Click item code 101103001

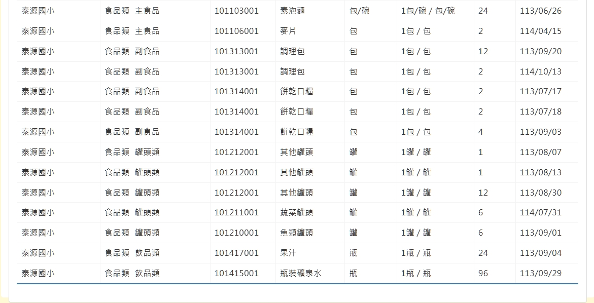(236, 11)
